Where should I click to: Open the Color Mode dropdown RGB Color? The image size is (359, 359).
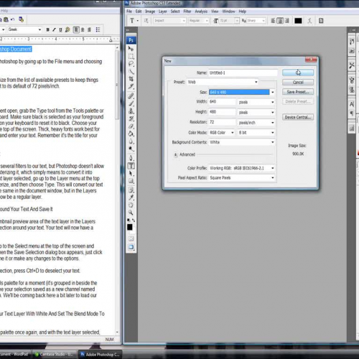222,133
